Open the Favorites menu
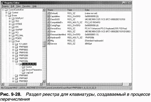The image size is (151, 102). pos(26,6)
